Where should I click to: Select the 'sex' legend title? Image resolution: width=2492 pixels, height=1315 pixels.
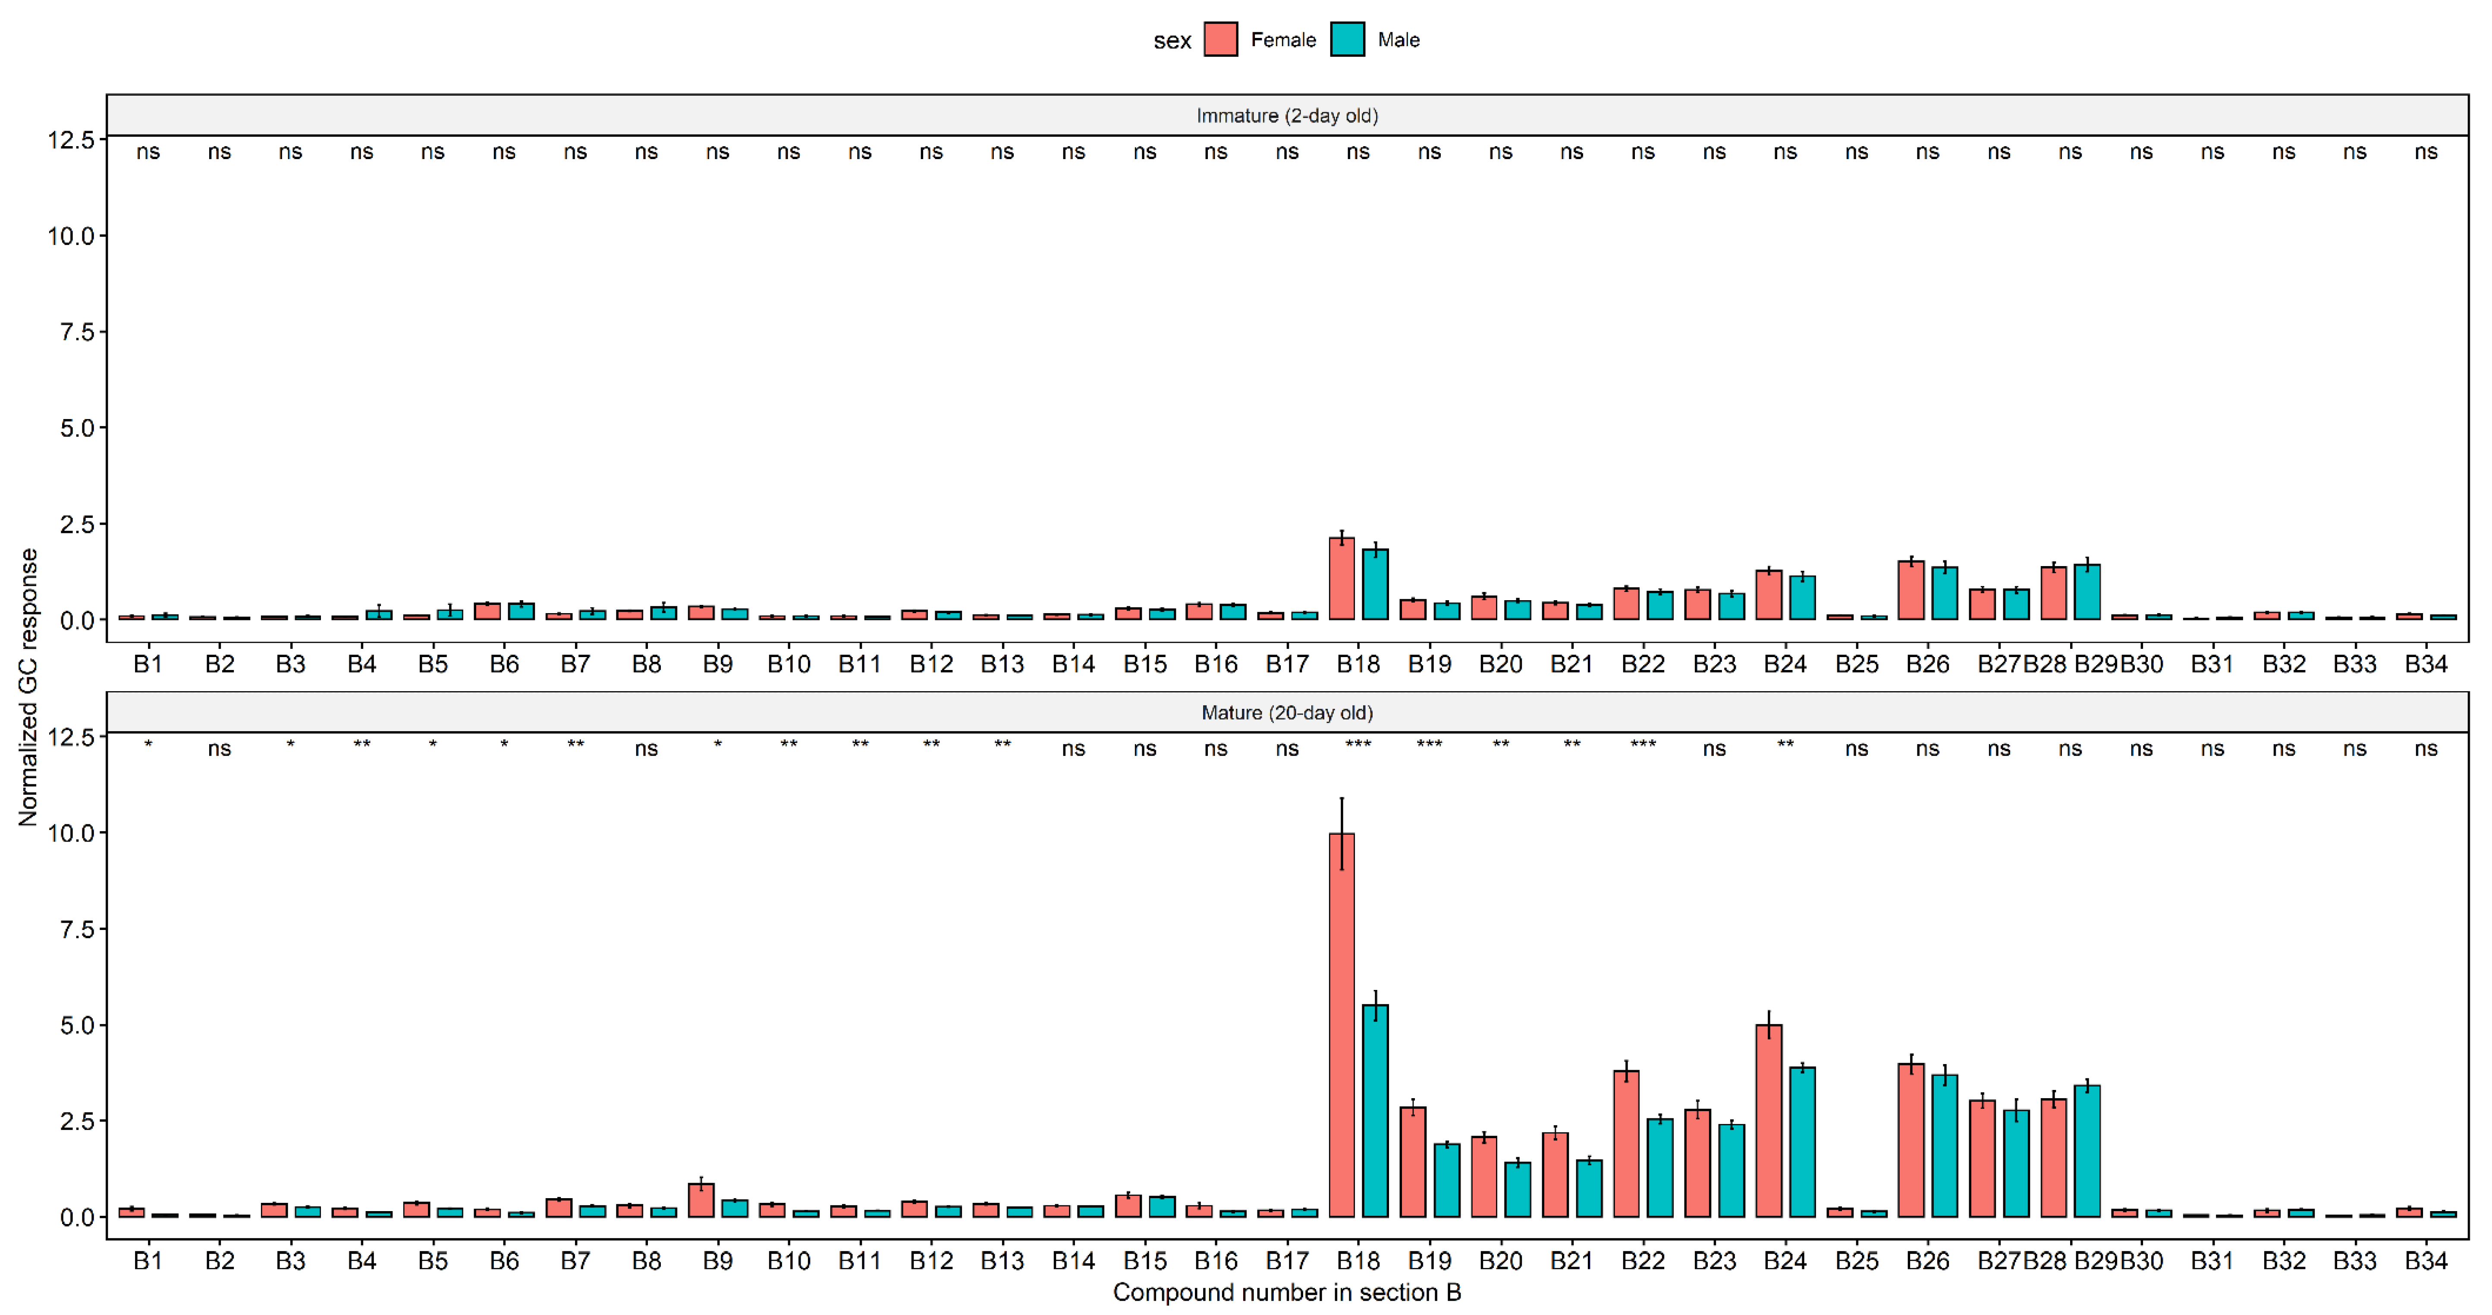coord(1172,41)
